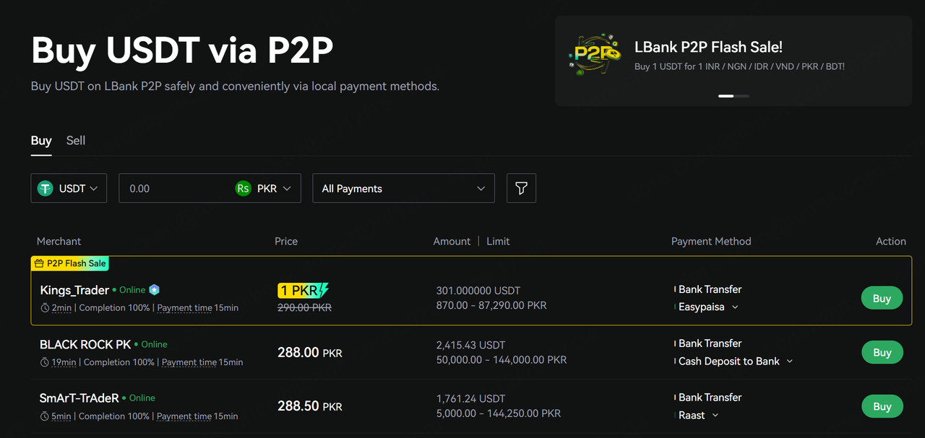Click the filter funnel icon
925x438 pixels.
point(521,188)
